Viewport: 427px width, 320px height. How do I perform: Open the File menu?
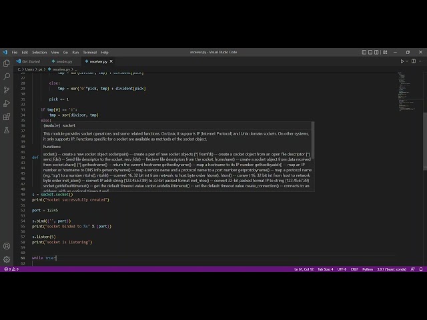pos(15,52)
